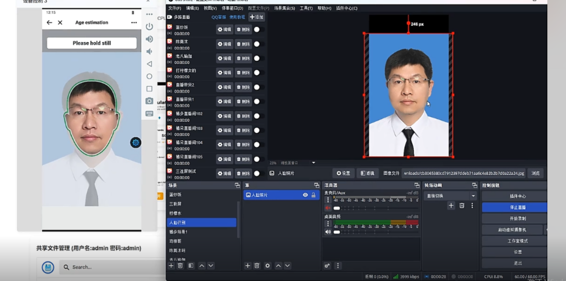Delete selected source using trash icon
This screenshot has height=281, width=566.
[x=257, y=265]
